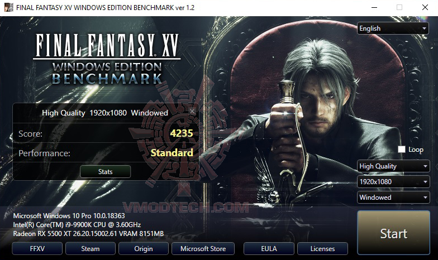The width and height of the screenshot is (438, 260).
Task: Click the score value 4235
Action: (x=182, y=133)
